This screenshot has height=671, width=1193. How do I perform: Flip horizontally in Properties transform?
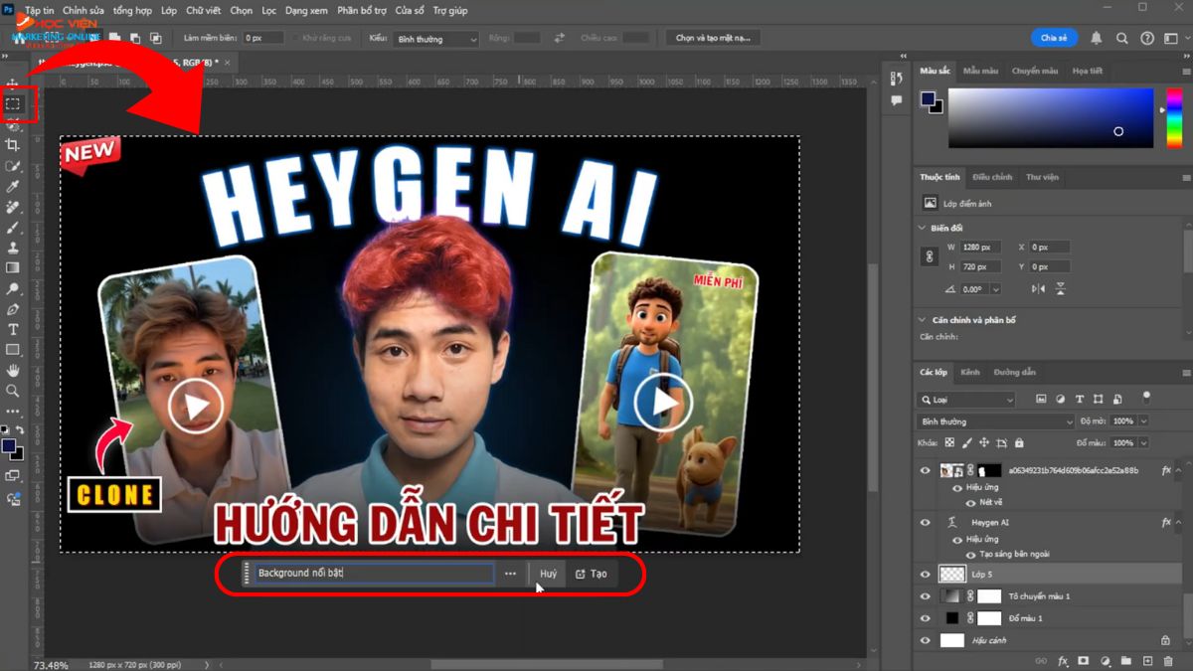(1038, 288)
